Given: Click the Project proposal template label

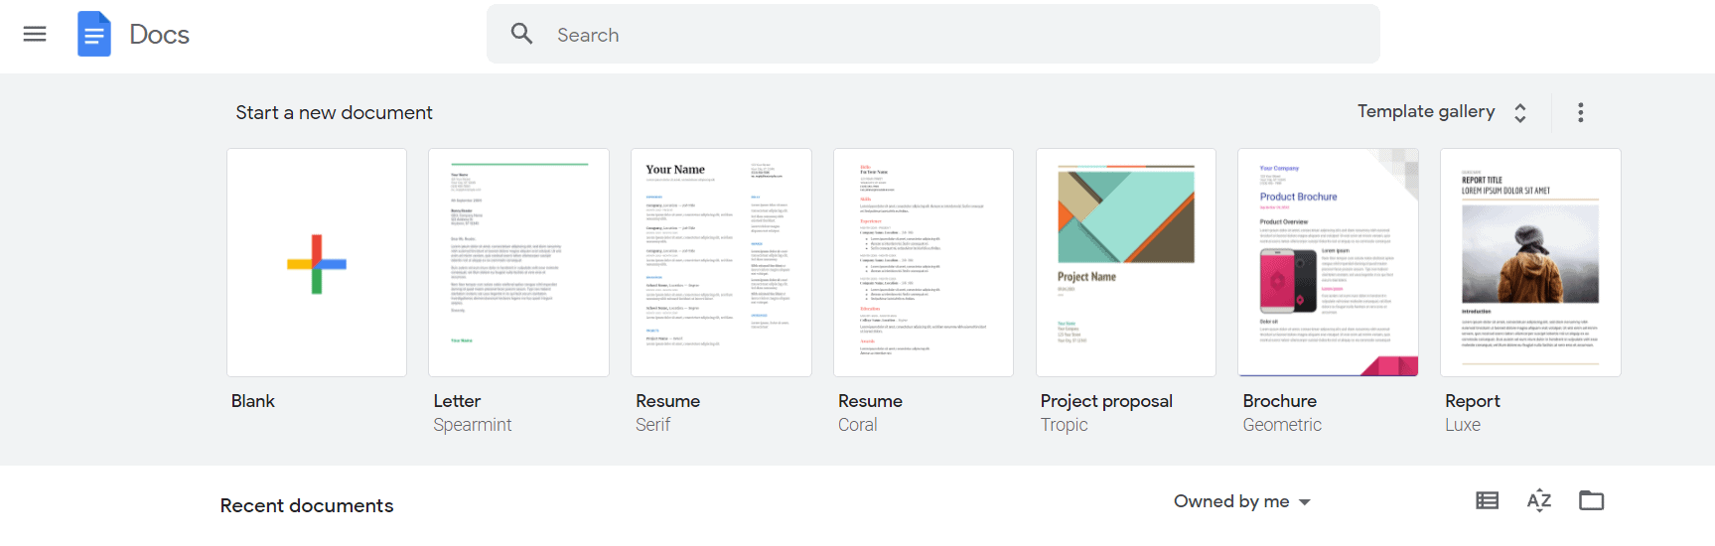Looking at the screenshot, I should pos(1106,401).
